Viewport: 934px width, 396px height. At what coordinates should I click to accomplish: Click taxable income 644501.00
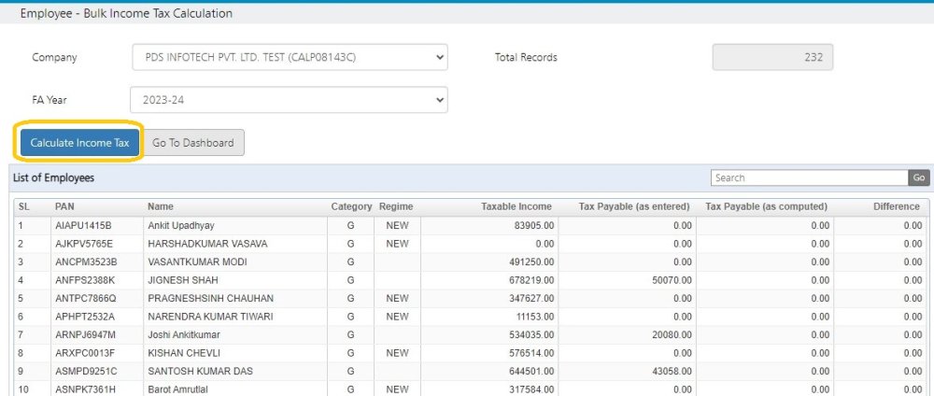[x=531, y=371]
